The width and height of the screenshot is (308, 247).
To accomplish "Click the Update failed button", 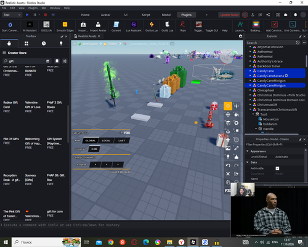I will coord(229,15).
